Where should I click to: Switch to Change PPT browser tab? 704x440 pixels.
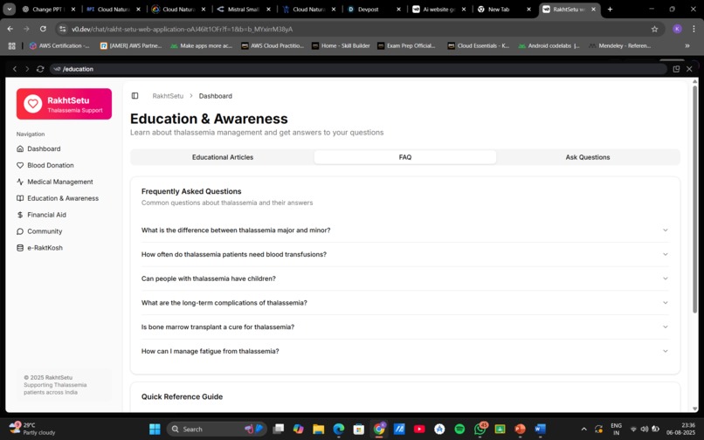[47, 9]
